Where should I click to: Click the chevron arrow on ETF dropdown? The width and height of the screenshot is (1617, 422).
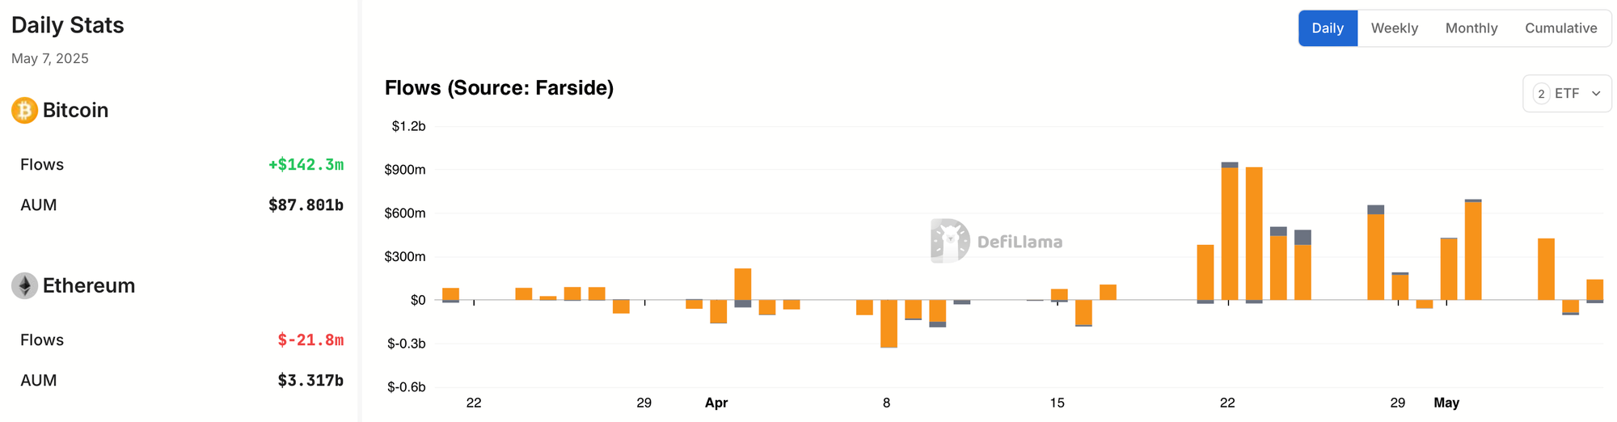click(x=1596, y=94)
